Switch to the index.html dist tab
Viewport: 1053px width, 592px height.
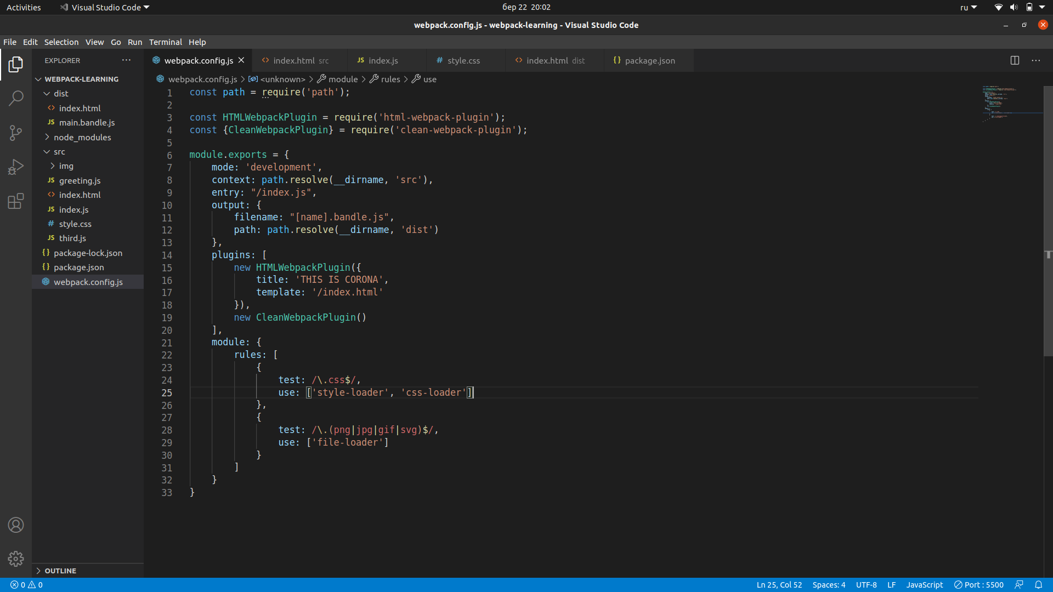tap(555, 60)
